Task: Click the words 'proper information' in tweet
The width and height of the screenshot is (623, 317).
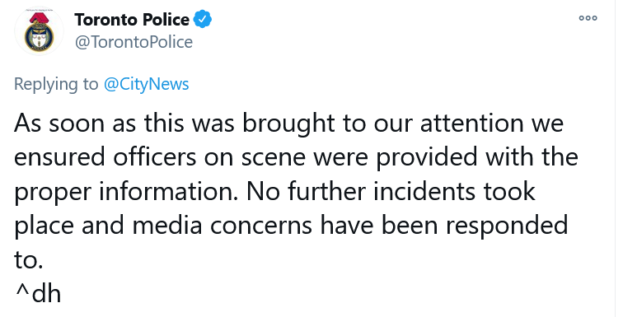Action: click(126, 193)
